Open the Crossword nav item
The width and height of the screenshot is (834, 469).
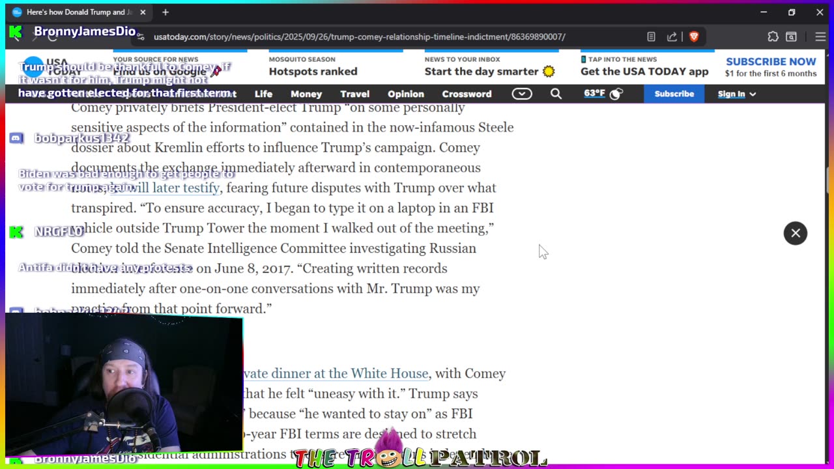point(467,94)
